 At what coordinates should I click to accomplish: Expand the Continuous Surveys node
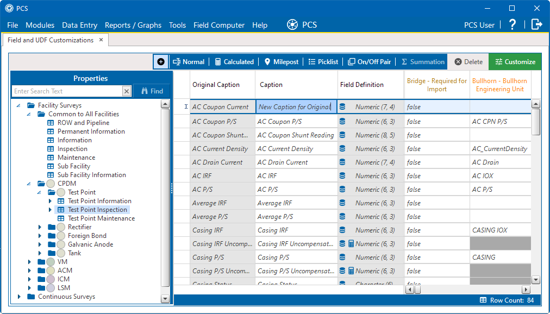click(19, 297)
